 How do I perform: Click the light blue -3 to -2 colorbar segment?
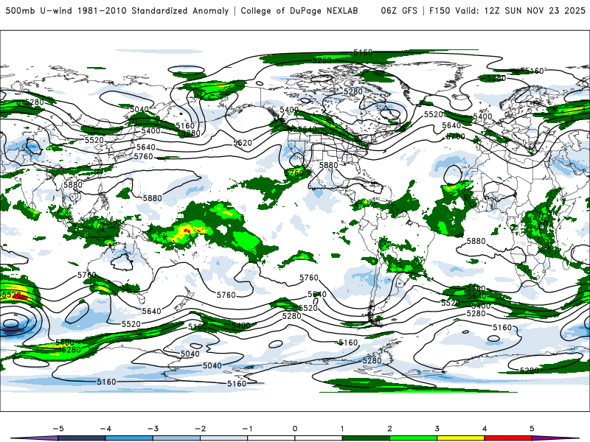pos(176,438)
